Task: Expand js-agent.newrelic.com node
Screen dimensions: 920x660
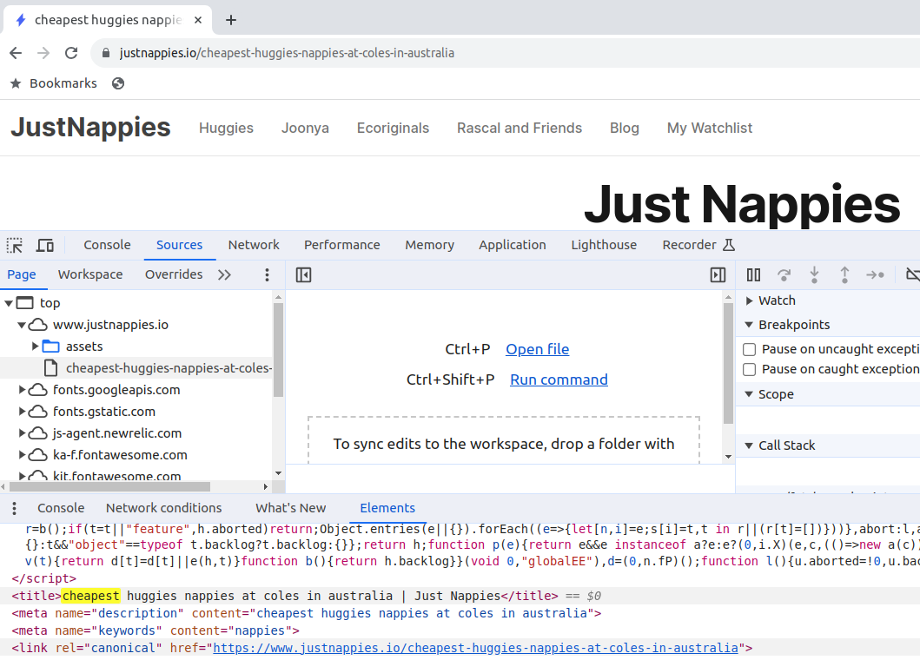Action: tap(22, 433)
